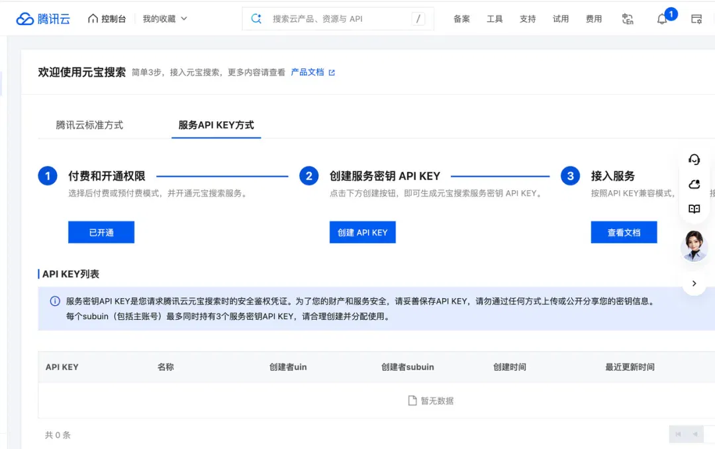Click the 最近更新时间 column header
Image resolution: width=715 pixels, height=449 pixels.
coord(630,367)
